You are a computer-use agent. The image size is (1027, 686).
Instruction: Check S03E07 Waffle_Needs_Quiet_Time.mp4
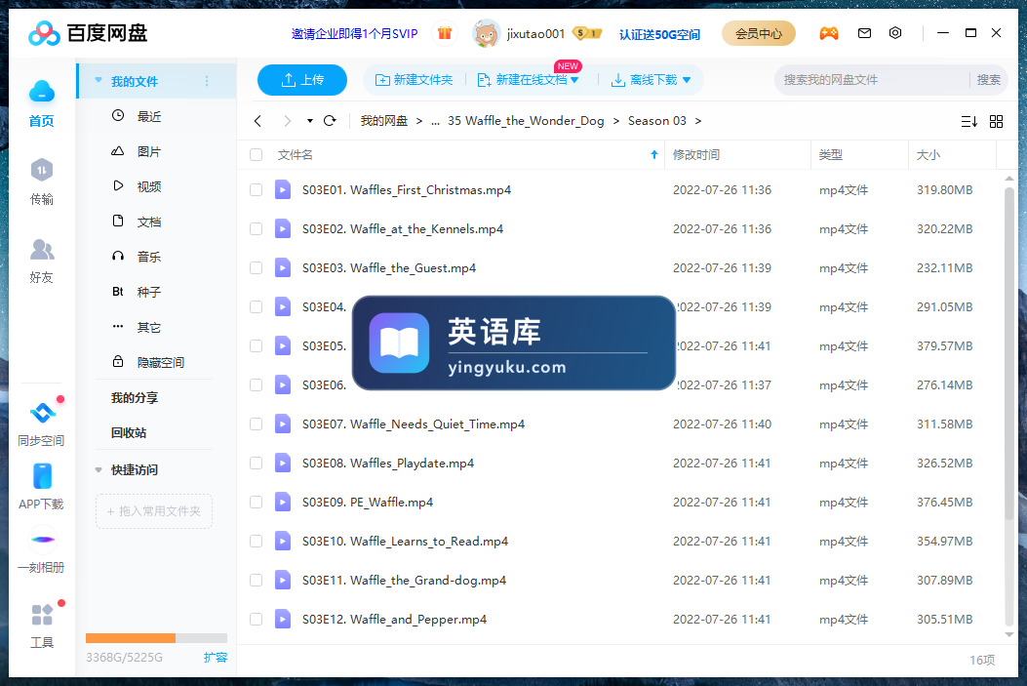click(257, 424)
